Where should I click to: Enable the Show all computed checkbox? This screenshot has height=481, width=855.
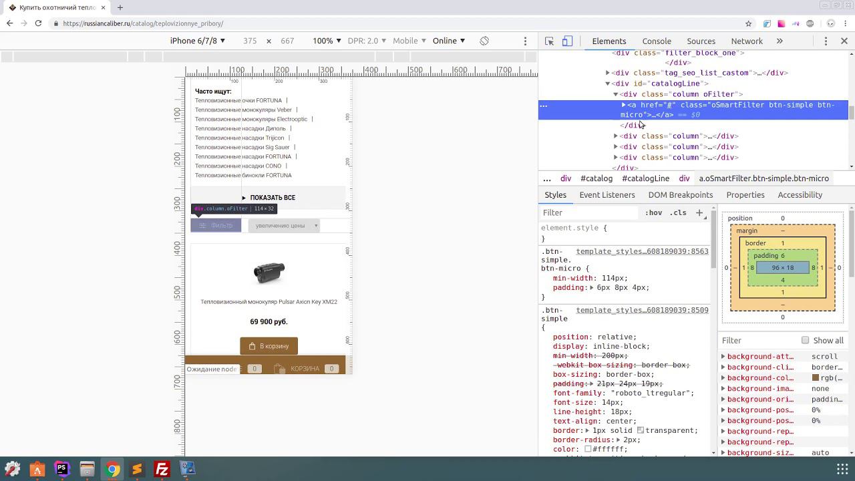(805, 340)
